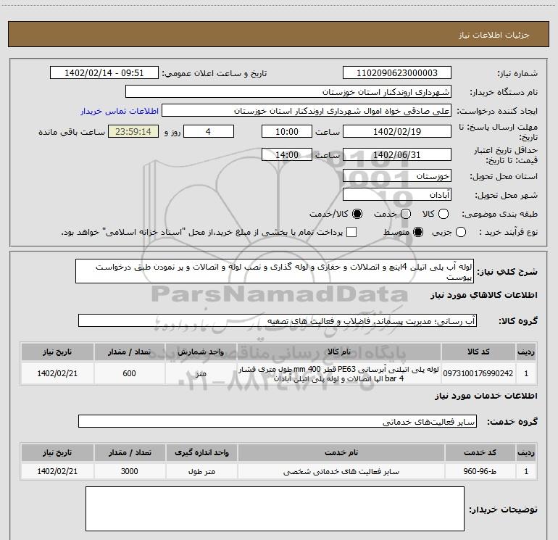The width and height of the screenshot is (558, 540).
Task: Click the شرح کلی نیاز description box
Action: (275, 271)
